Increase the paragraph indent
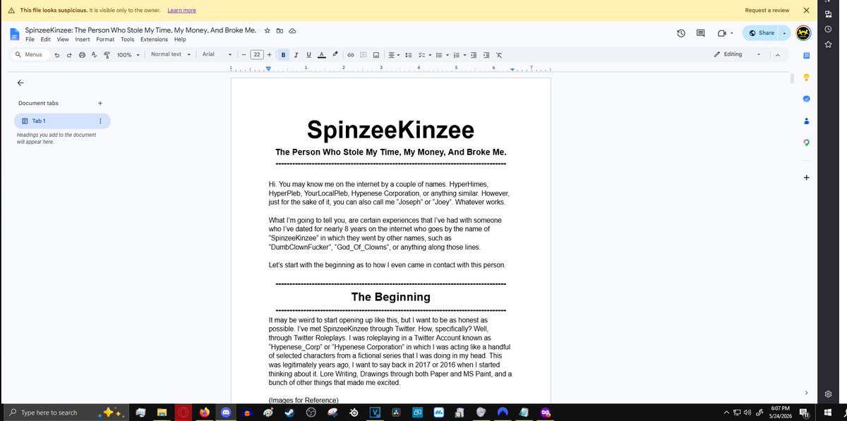 pos(486,55)
